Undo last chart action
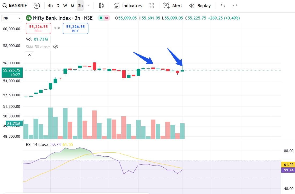295x194 pixels. 223,6
